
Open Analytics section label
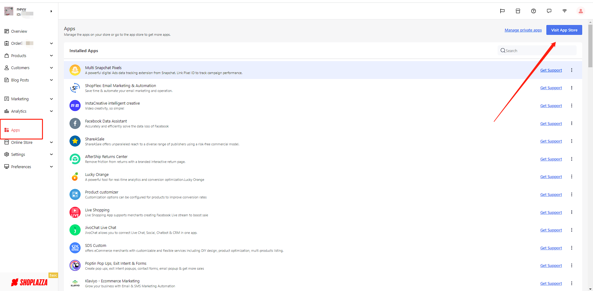point(19,111)
